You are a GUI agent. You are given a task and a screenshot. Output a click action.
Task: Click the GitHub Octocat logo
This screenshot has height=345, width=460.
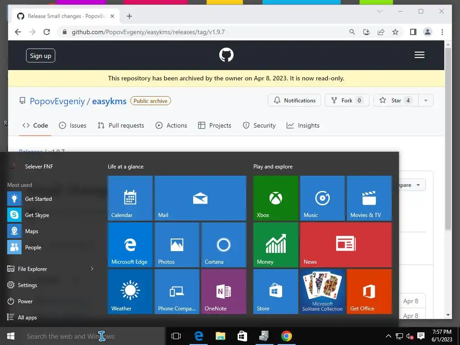pos(226,55)
